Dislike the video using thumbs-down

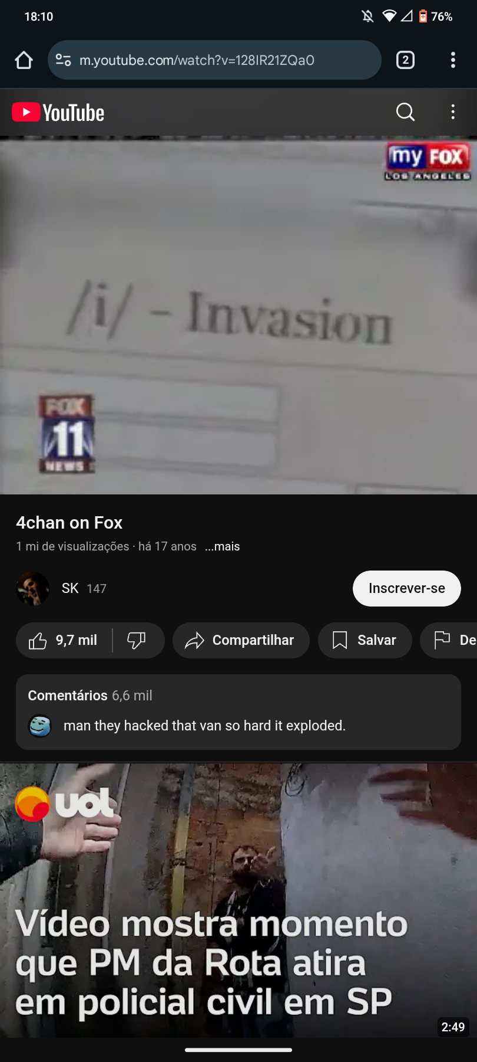(x=137, y=640)
